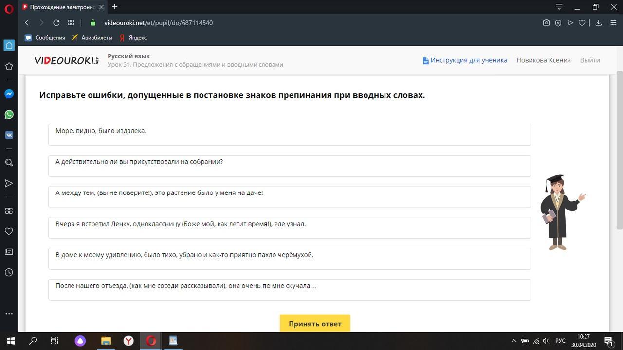Screen dimensions: 623x350
Task: Open the tab list menu icon in the tab bar
Action: point(559,7)
